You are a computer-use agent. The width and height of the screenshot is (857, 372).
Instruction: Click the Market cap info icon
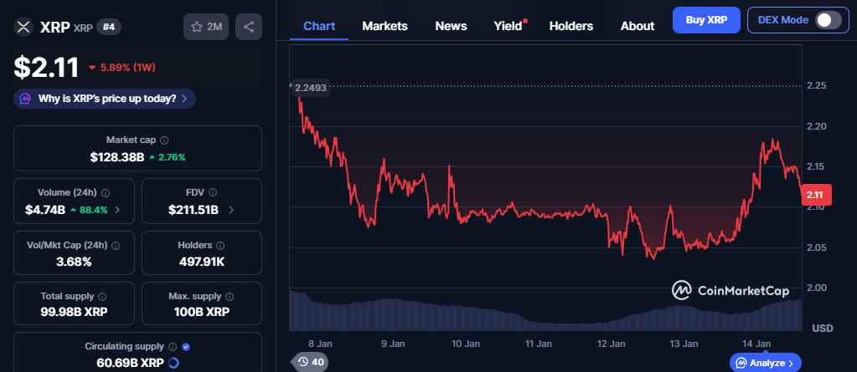click(x=164, y=140)
